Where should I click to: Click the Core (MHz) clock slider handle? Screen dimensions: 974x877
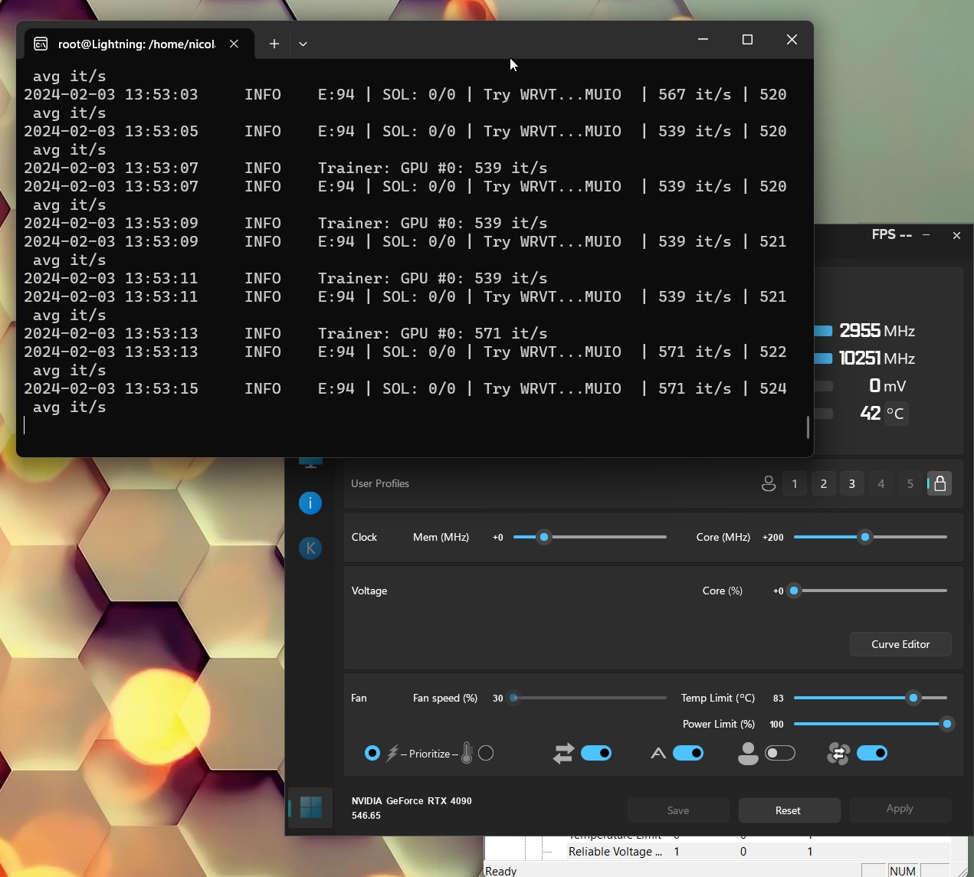865,538
